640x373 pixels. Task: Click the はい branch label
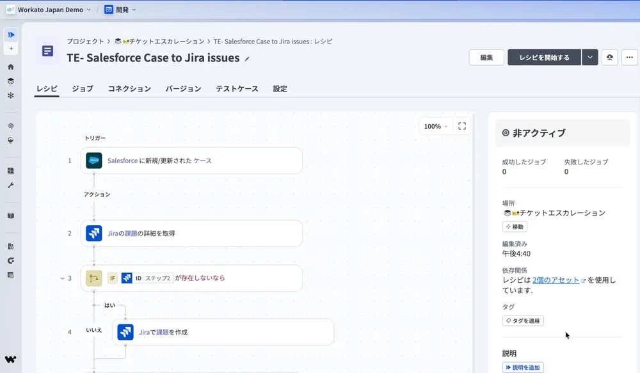tap(110, 305)
